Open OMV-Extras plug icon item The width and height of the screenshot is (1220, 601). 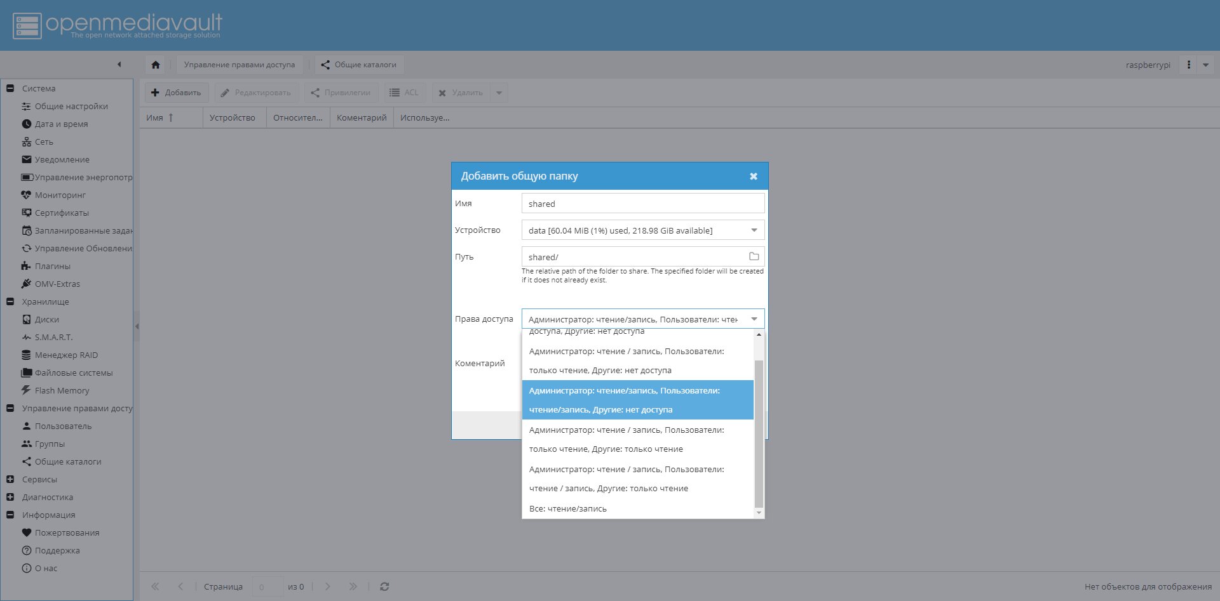click(x=57, y=284)
